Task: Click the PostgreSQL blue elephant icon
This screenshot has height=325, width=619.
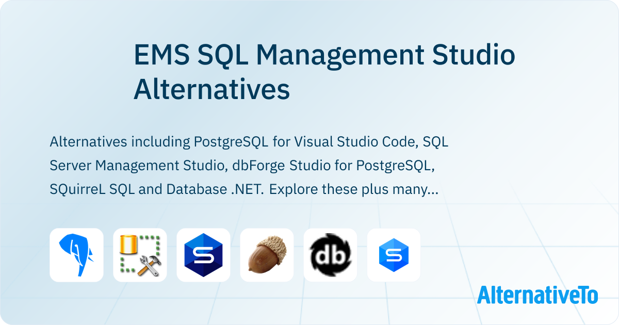Action: (76, 255)
